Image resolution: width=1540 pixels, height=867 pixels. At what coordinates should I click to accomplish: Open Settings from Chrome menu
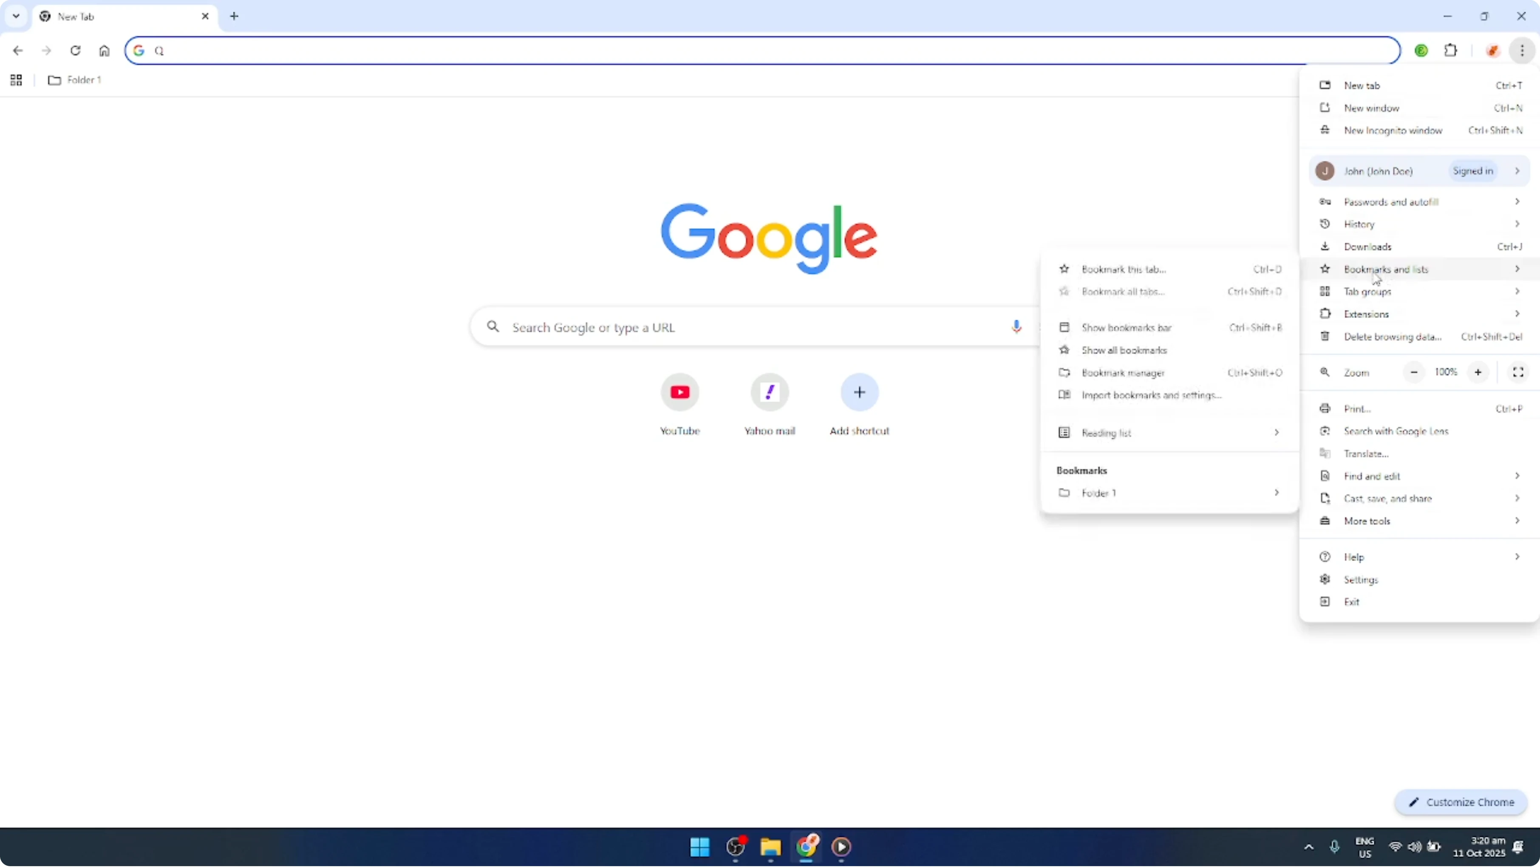[1420, 580]
